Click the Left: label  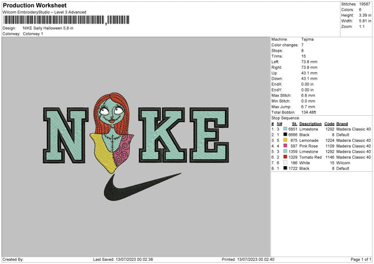275,62
